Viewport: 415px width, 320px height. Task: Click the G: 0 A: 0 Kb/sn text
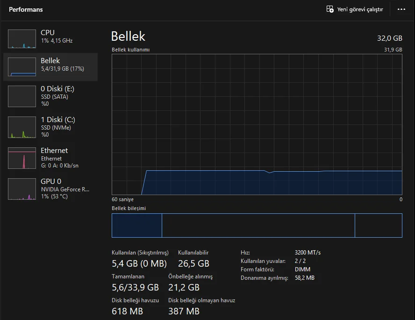[x=60, y=166]
